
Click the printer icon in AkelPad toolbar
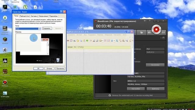coord(74,41)
